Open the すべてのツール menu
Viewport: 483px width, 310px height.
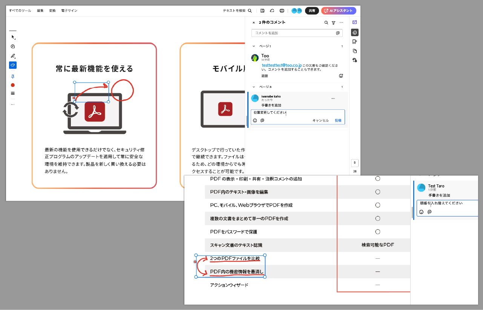[x=20, y=11]
